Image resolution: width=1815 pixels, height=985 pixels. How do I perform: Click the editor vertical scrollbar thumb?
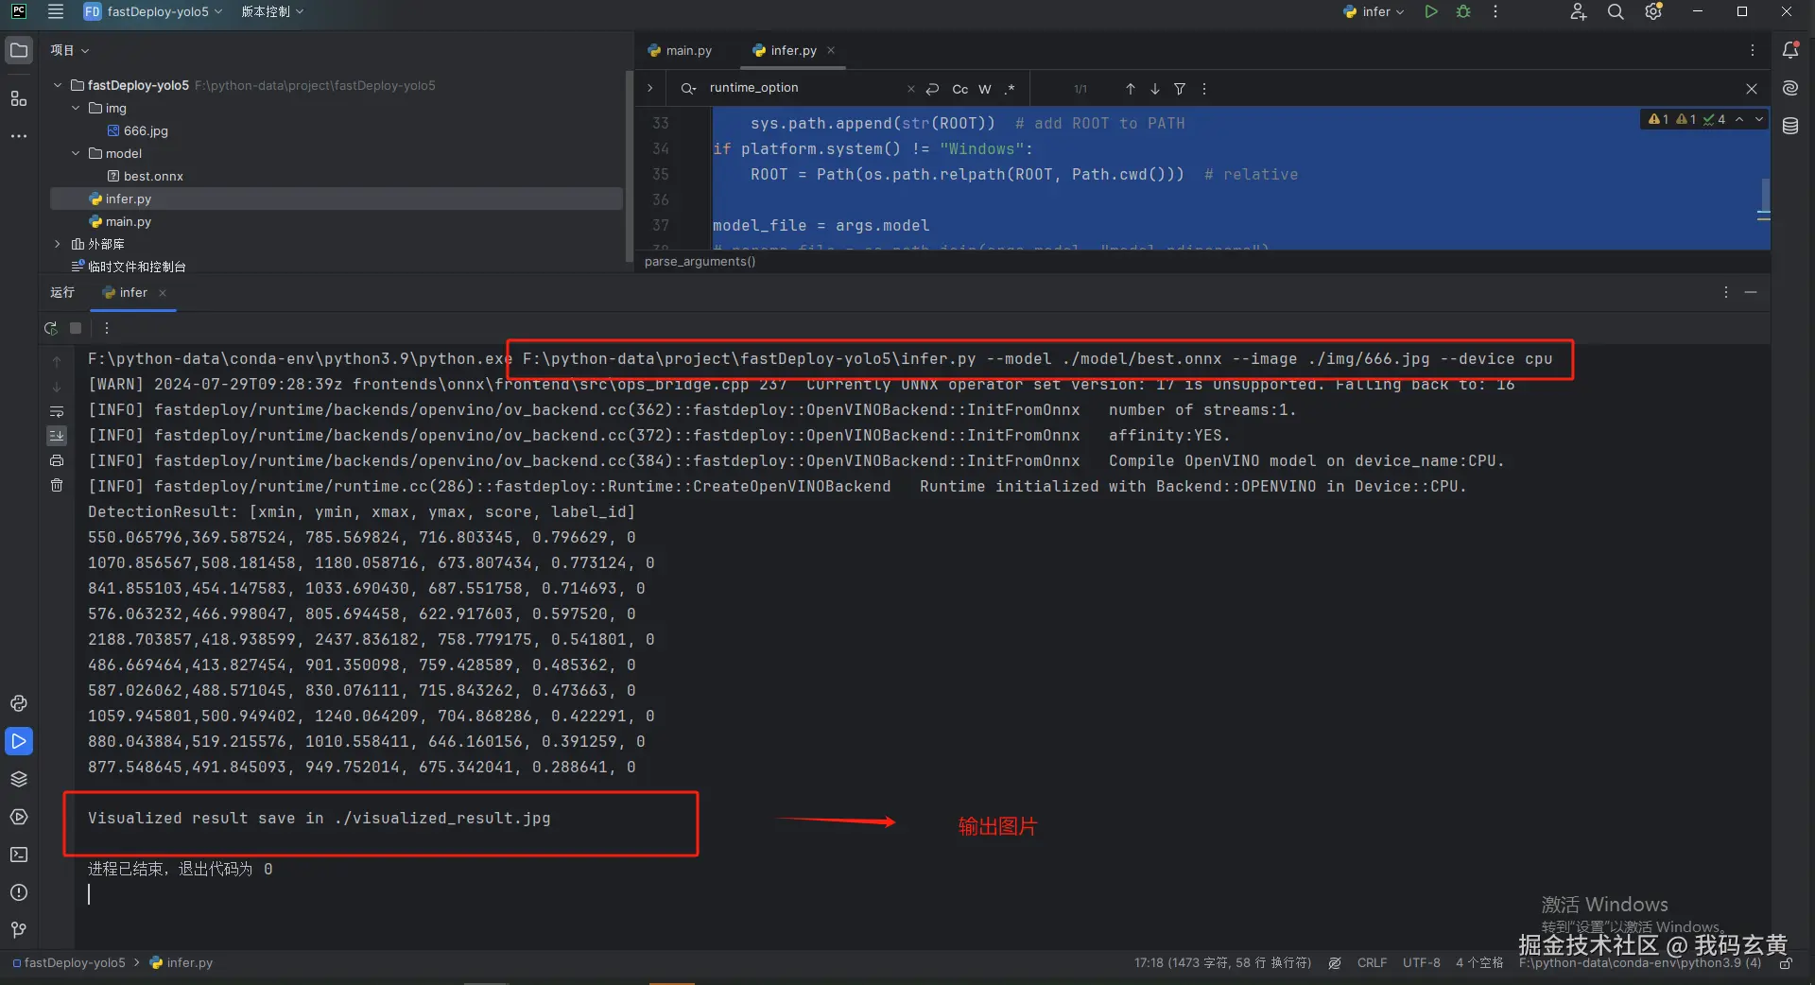click(1764, 196)
